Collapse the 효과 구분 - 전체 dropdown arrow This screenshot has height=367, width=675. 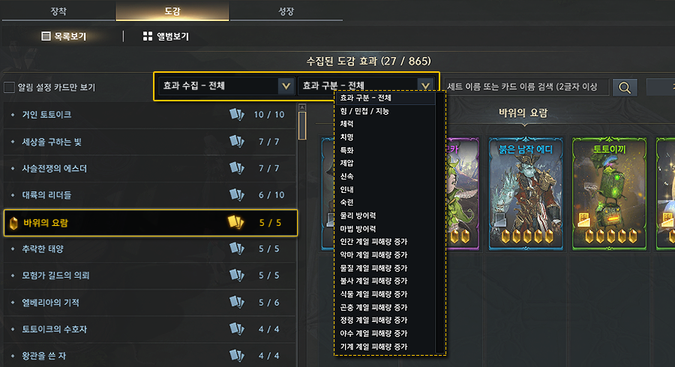425,86
